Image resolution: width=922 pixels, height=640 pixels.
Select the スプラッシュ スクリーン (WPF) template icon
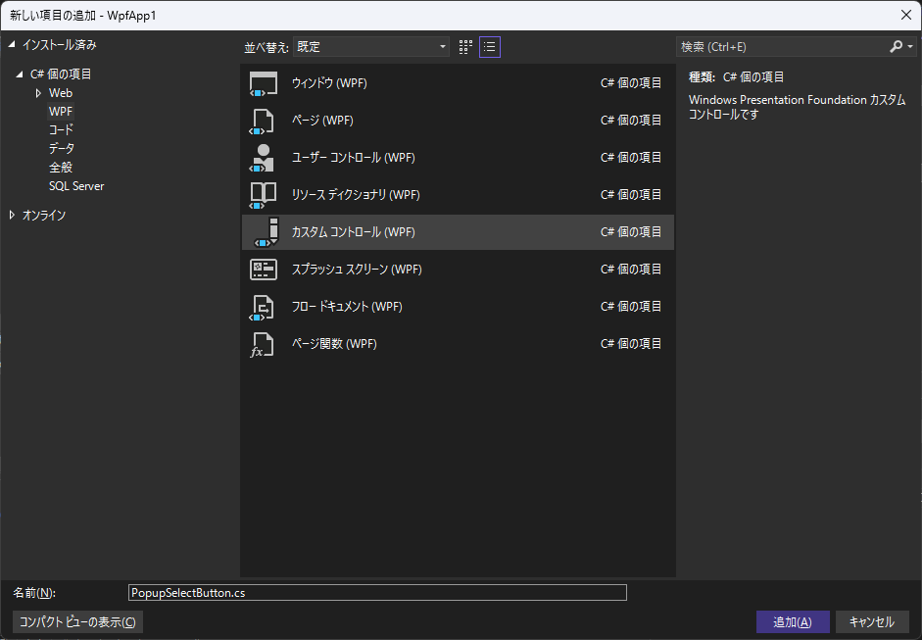[x=263, y=270]
